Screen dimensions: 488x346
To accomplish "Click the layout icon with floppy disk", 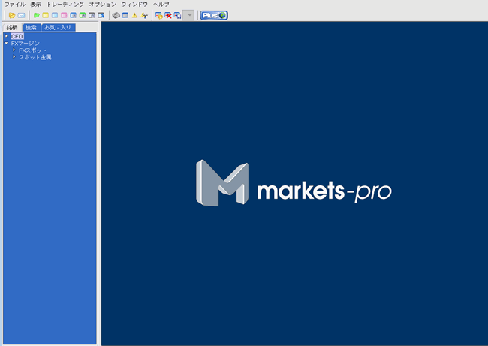I will pos(177,15).
